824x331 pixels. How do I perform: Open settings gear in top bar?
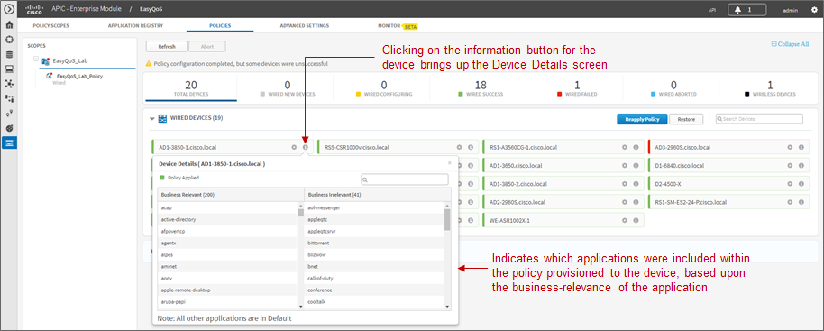click(x=815, y=9)
